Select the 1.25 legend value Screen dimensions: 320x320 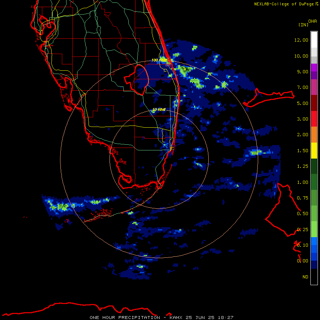(x=303, y=166)
